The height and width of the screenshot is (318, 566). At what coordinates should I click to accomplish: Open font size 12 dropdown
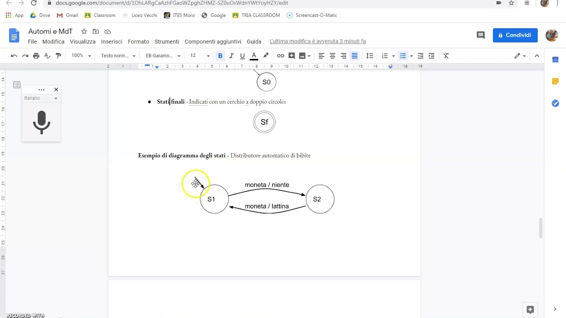200,56
